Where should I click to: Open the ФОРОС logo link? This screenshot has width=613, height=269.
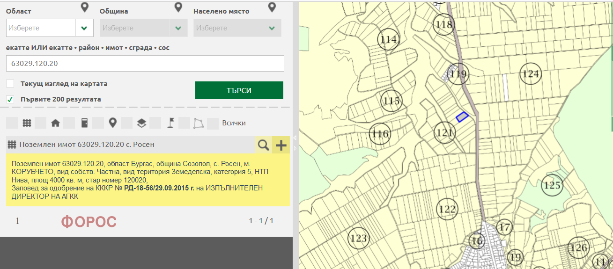(89, 222)
